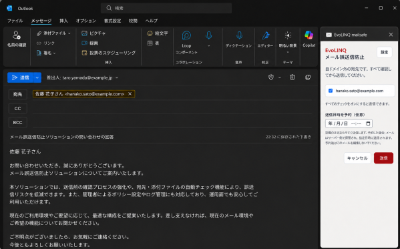The image size is (400, 249).
Task: Click the search magnifier icon
Action: (109, 8)
